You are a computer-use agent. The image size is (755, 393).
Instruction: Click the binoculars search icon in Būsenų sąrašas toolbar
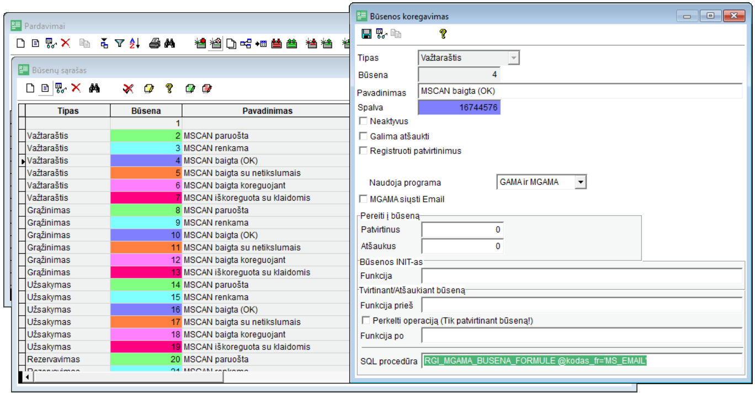(x=94, y=88)
